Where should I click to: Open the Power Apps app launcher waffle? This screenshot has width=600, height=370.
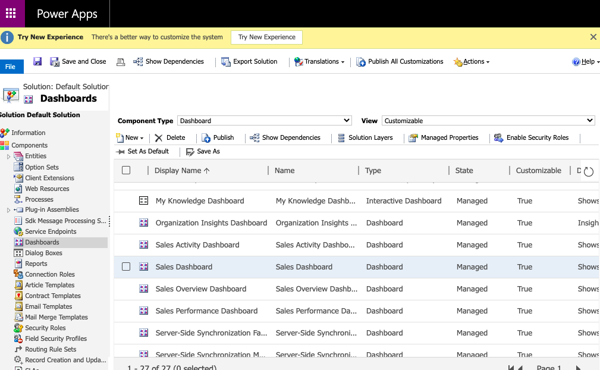click(x=11, y=14)
